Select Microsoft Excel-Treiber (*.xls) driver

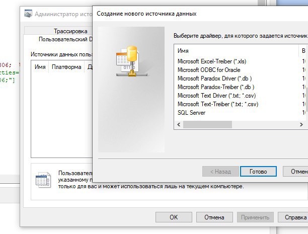pos(212,61)
